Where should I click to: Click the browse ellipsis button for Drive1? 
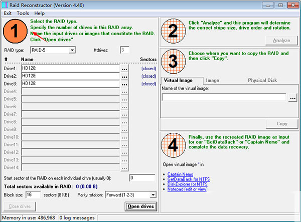click(x=124, y=69)
